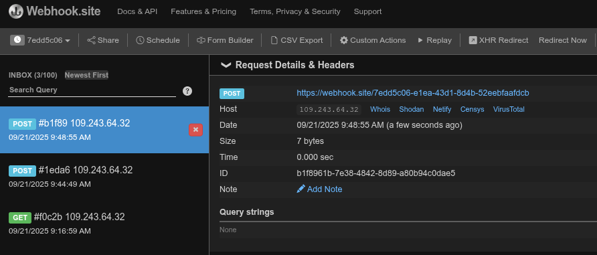Open search query help icon
Image resolution: width=597 pixels, height=255 pixels.
(x=187, y=91)
